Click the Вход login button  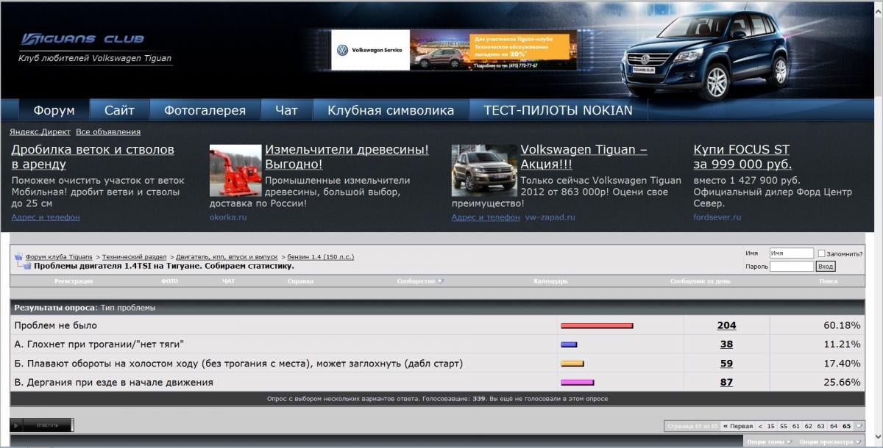click(826, 267)
